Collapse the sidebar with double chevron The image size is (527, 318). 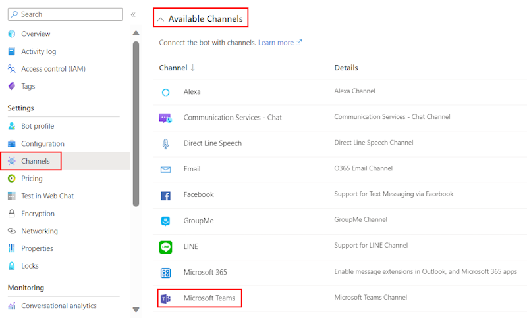pos(133,14)
